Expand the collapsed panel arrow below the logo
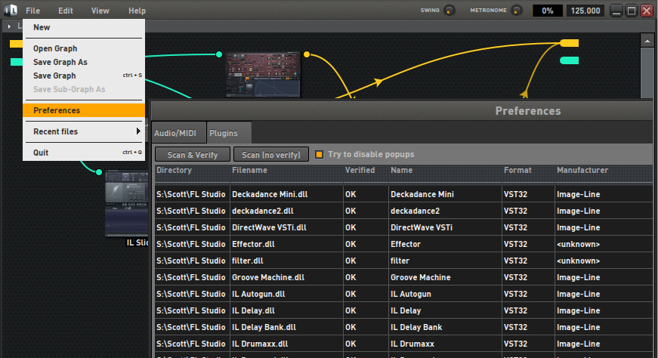The width and height of the screenshot is (658, 358). coord(9,26)
